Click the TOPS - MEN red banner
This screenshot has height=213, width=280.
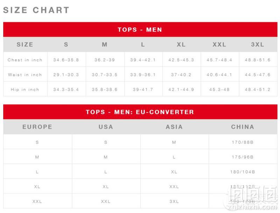click(140, 29)
